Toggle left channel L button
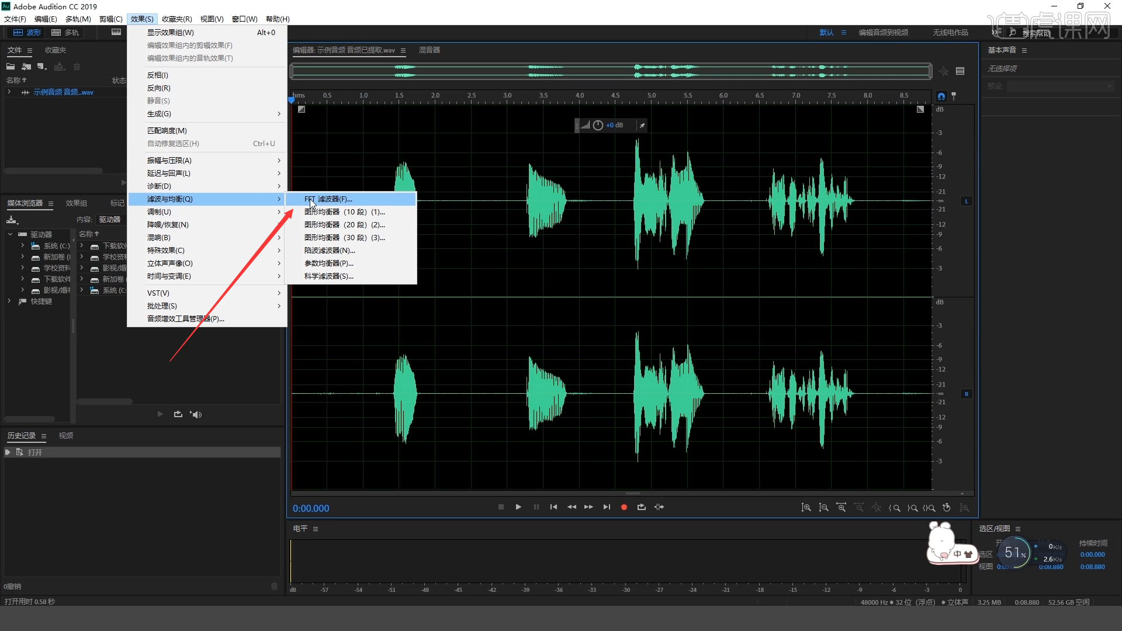Viewport: 1122px width, 631px height. pyautogui.click(x=967, y=201)
